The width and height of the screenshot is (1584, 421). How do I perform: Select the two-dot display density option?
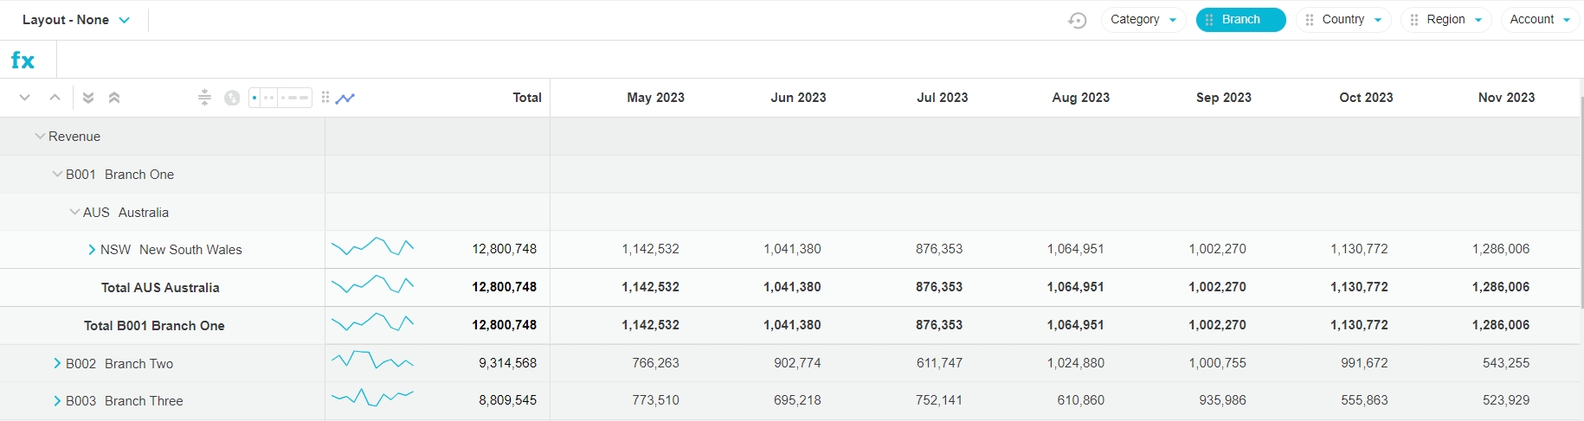(269, 98)
